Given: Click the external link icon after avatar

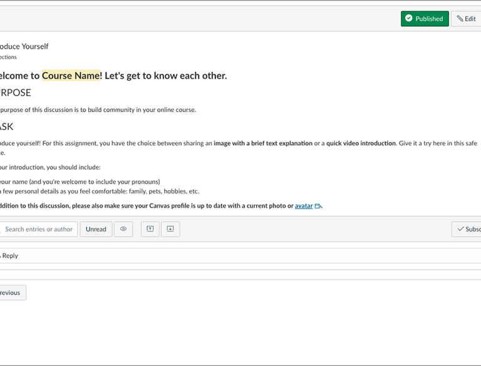Looking at the screenshot, I should [x=318, y=206].
